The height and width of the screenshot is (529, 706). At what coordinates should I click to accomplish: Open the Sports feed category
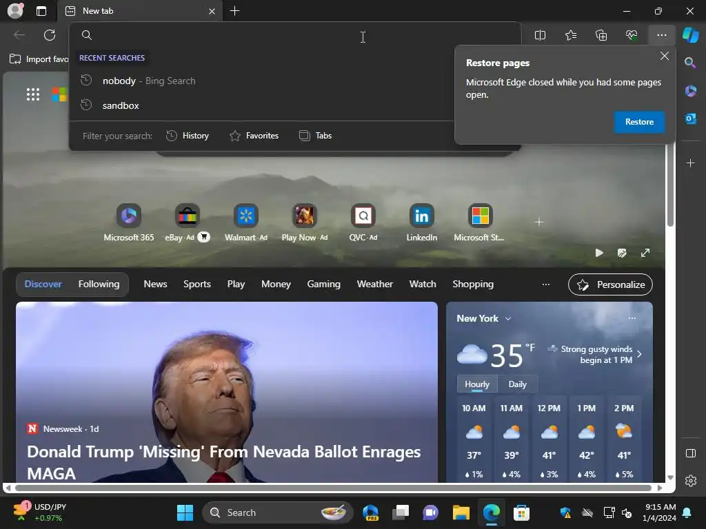196,284
